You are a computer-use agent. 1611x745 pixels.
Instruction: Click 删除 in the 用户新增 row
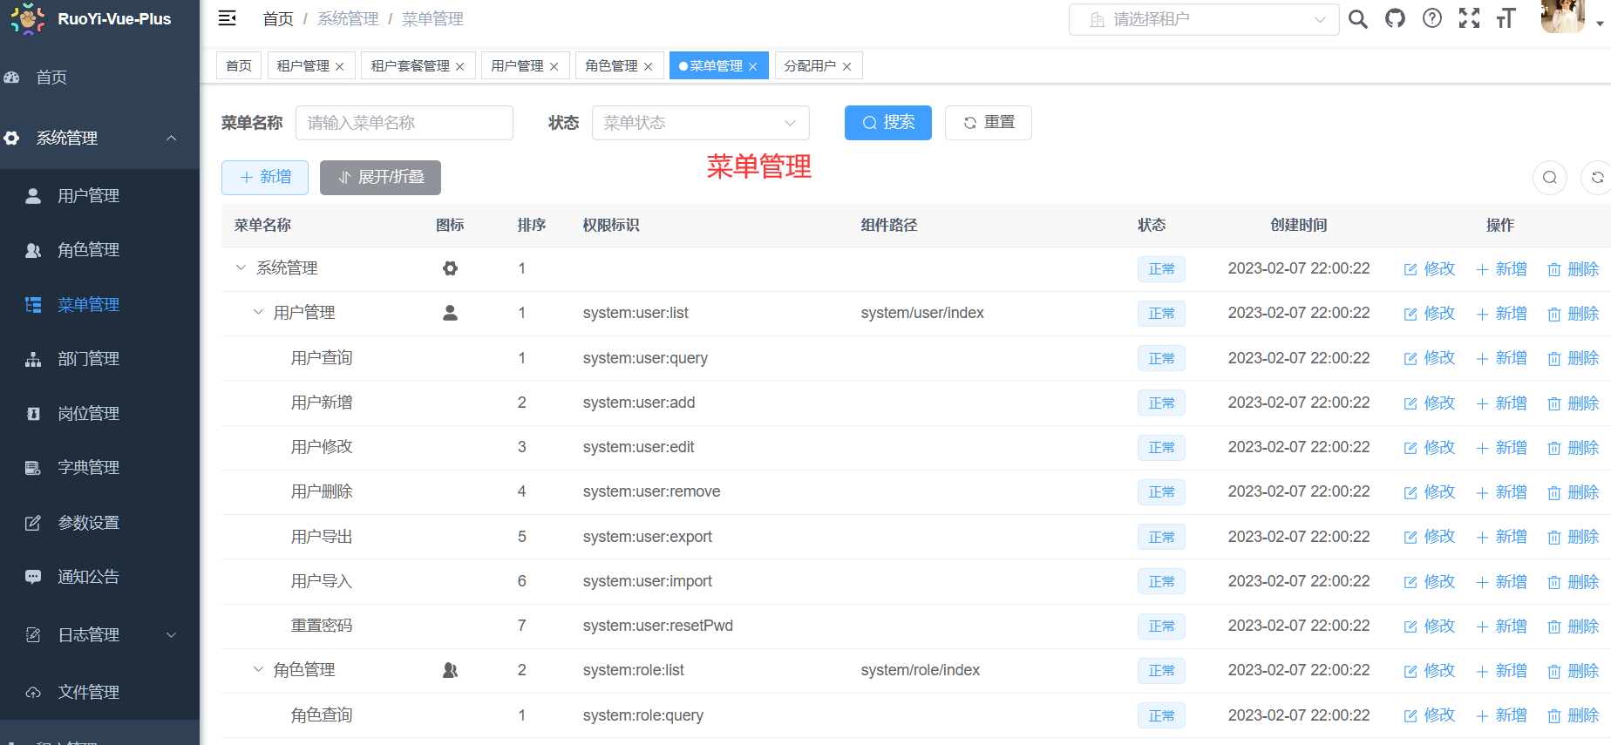point(1574,403)
